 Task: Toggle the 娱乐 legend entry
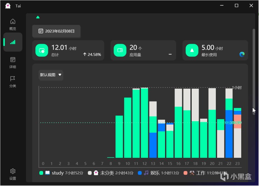pos(159,173)
